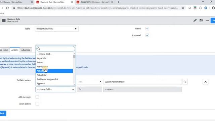Click the paperclip attachments icon
The image size is (215, 121).
point(195,21)
